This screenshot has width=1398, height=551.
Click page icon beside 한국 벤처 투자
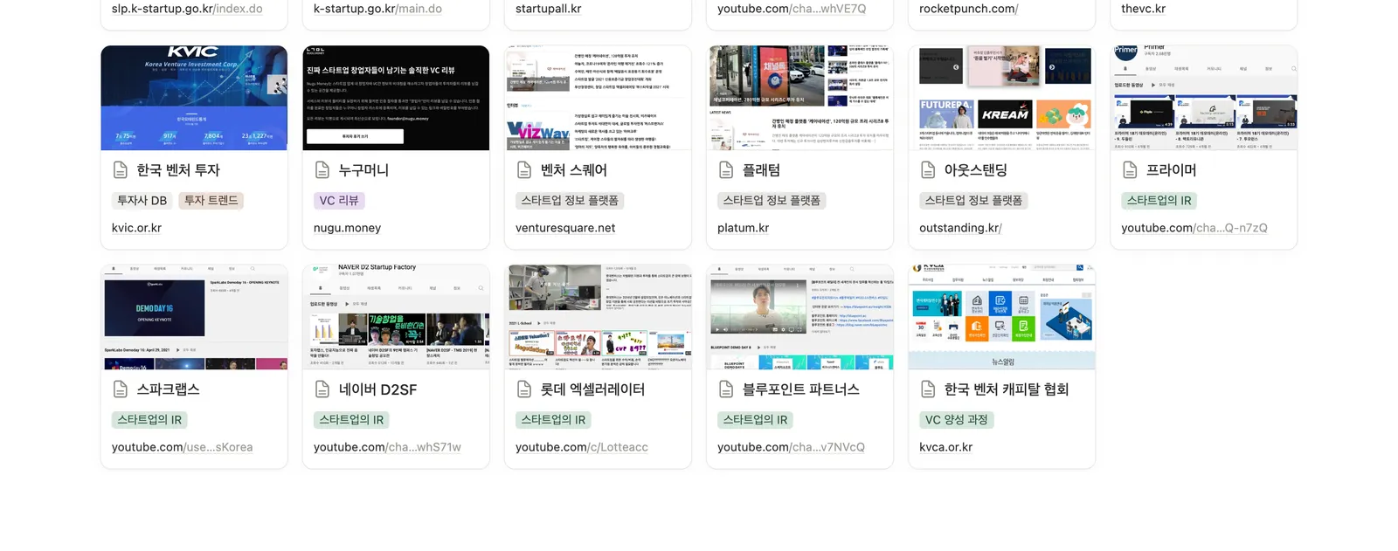click(121, 170)
